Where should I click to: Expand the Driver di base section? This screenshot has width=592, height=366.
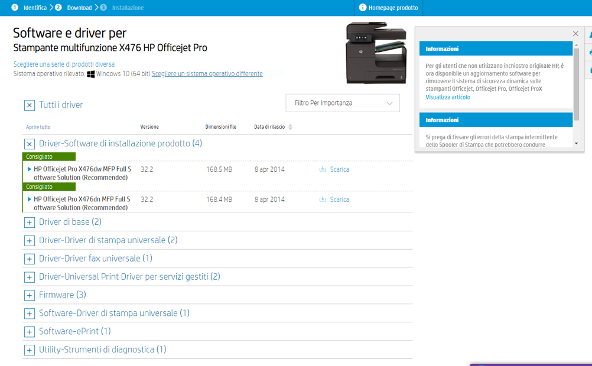pyautogui.click(x=30, y=223)
